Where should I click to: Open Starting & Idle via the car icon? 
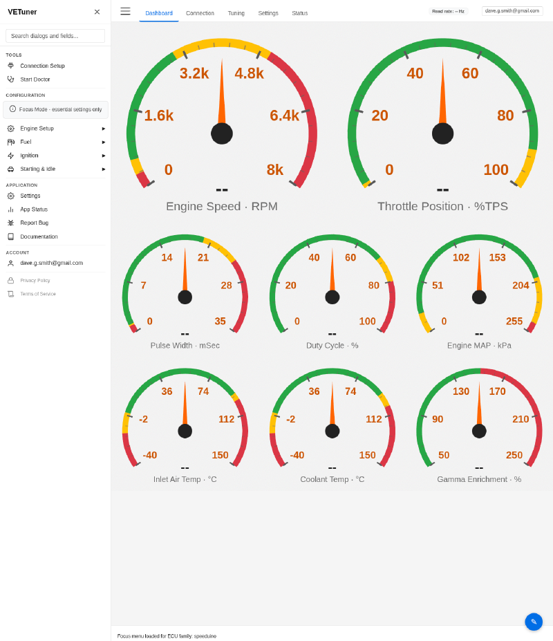[x=12, y=169]
